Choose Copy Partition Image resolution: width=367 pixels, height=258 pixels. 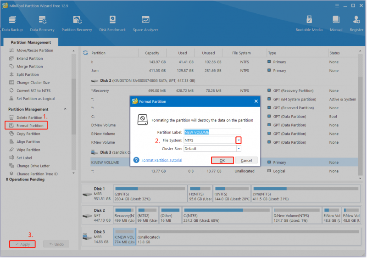(x=25, y=134)
